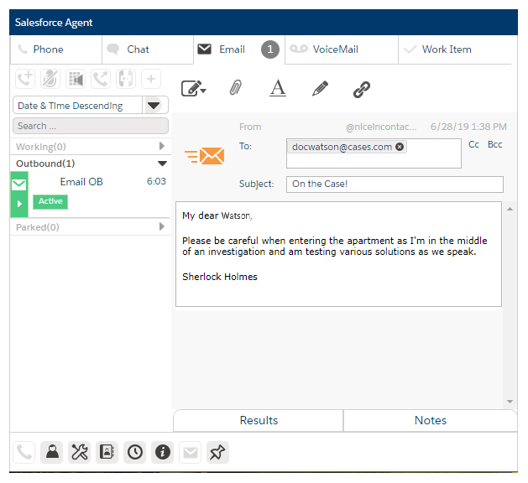Open the text formatting A icon
This screenshot has height=483, width=528.
pyautogui.click(x=278, y=88)
